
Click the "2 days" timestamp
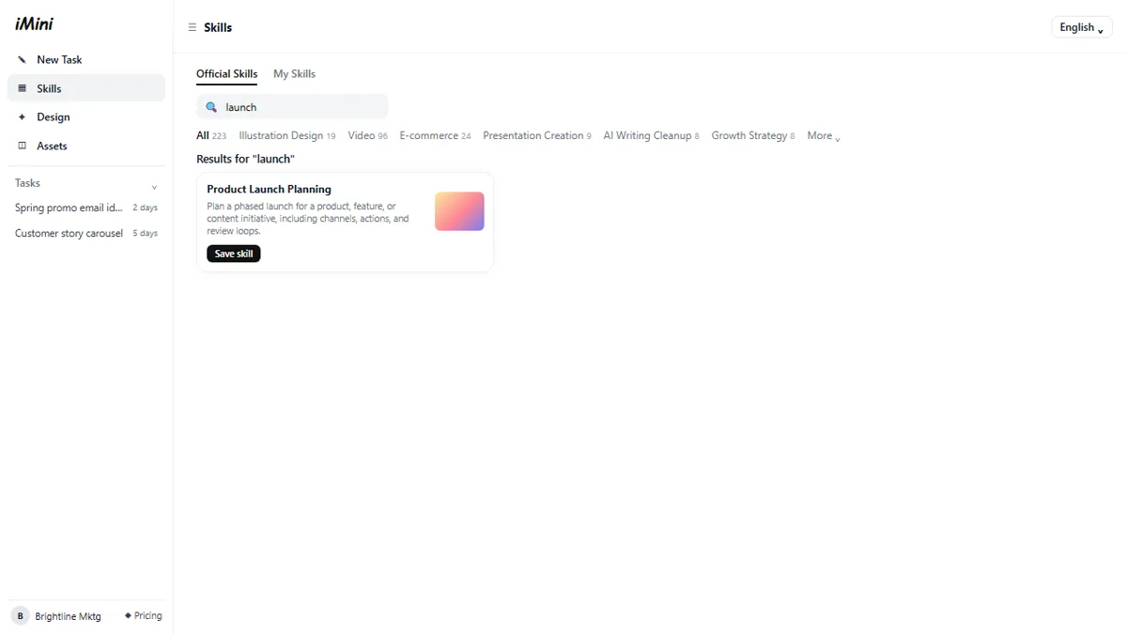[x=145, y=208]
